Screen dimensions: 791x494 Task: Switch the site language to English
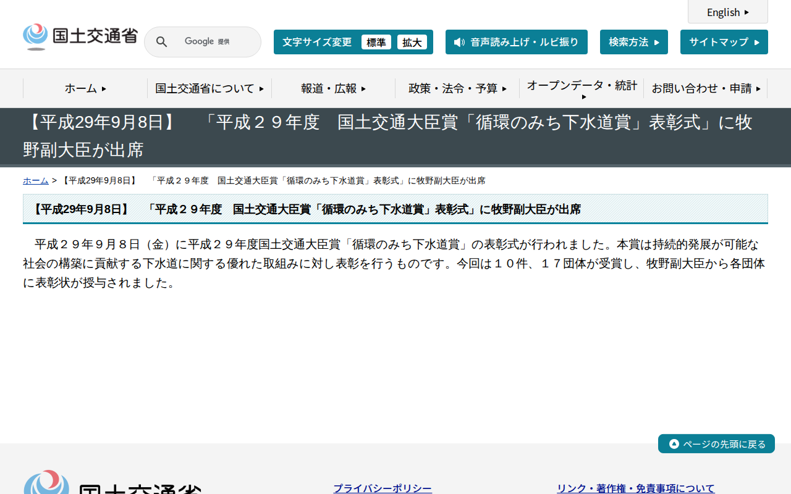pos(727,12)
